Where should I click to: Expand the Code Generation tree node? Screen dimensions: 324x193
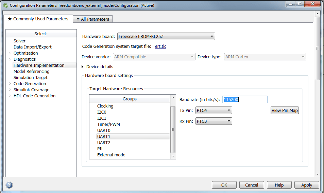pos(10,84)
